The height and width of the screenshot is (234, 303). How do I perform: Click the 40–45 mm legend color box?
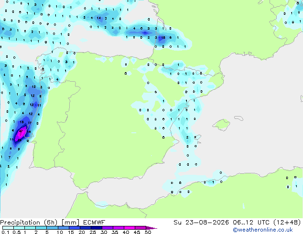click(130, 228)
